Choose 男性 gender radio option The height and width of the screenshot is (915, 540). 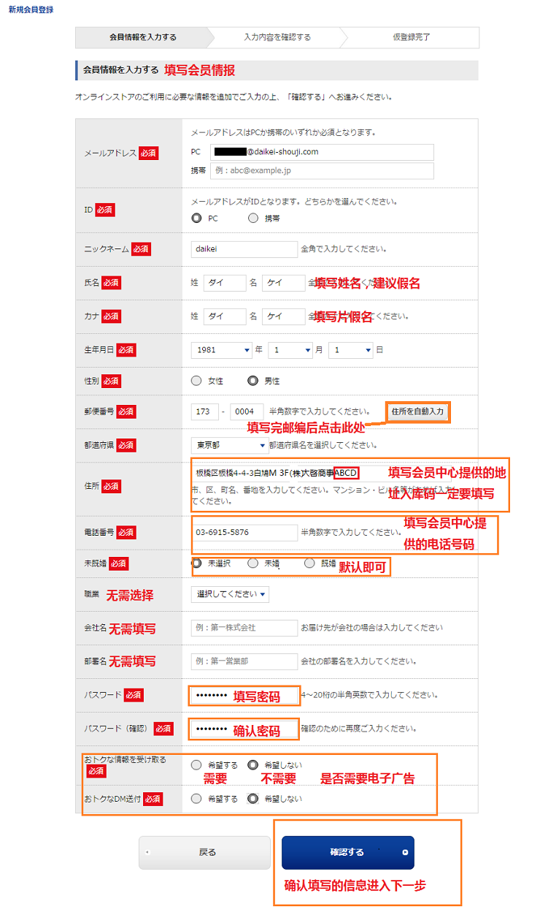253,381
